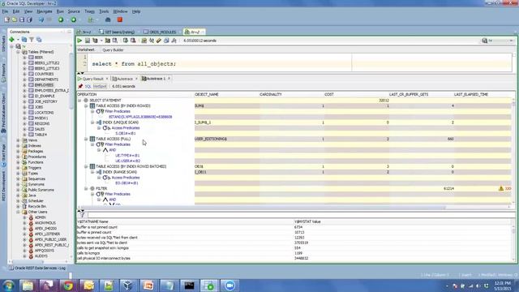
Task: Click the Commit icon in worksheet toolbar
Action: click(x=126, y=41)
